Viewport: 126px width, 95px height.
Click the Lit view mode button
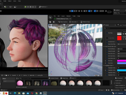pyautogui.click(x=62, y=25)
